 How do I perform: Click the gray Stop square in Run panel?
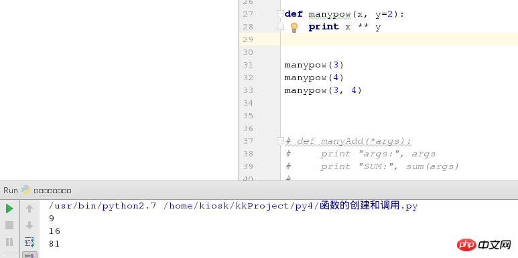pyautogui.click(x=9, y=225)
